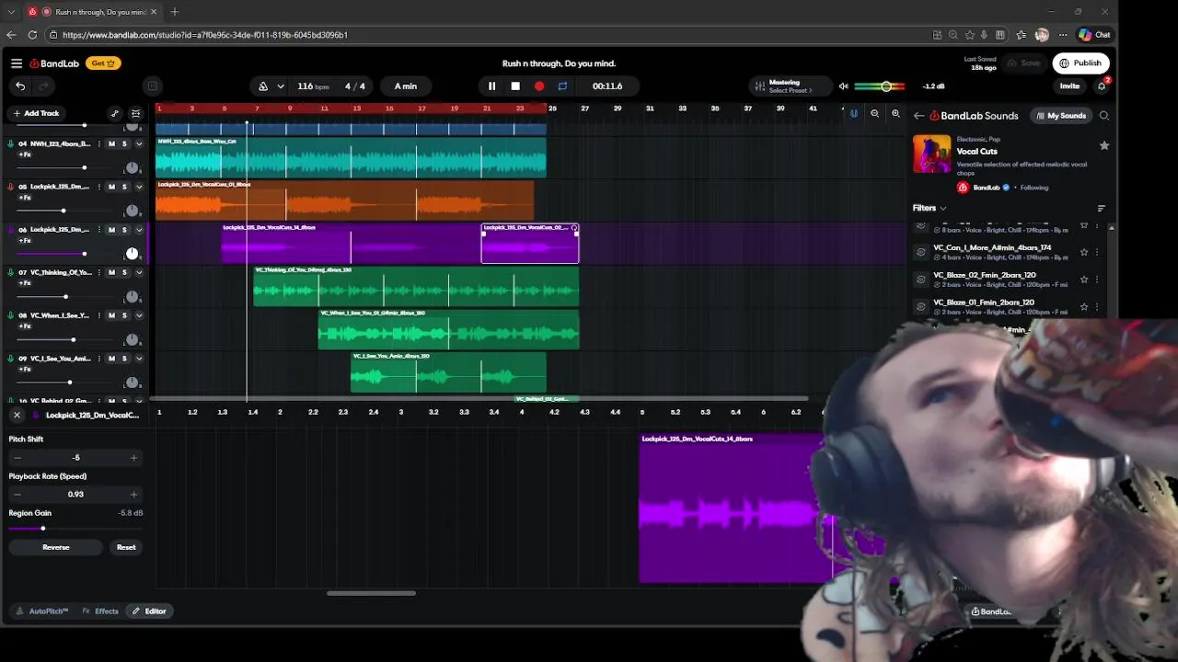The height and width of the screenshot is (662, 1178).
Task: Open the sort options icon beside Filters
Action: click(1102, 208)
